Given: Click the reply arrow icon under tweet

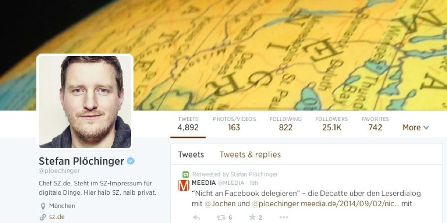Looking at the screenshot, I should pyautogui.click(x=196, y=217).
